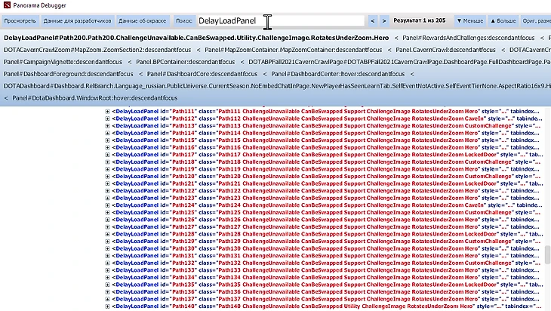Expand the Path116 DelayLoadPanel node
This screenshot has width=551, height=311.
[107, 148]
